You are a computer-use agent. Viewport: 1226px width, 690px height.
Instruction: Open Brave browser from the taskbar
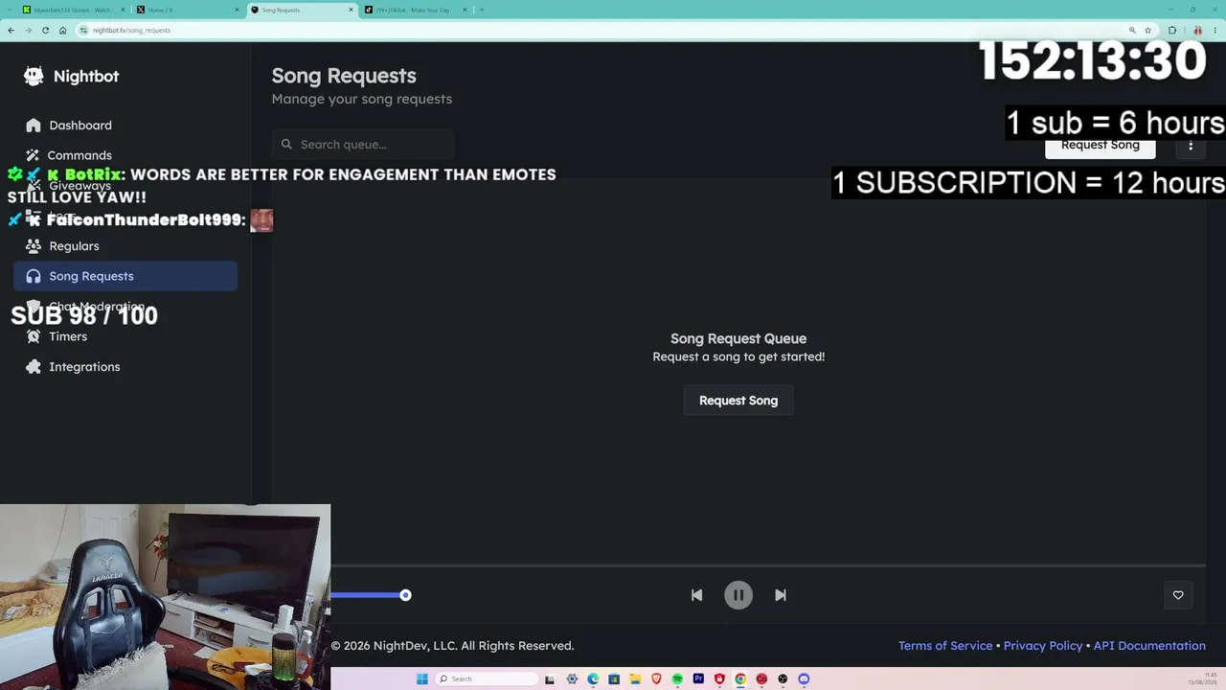(656, 679)
